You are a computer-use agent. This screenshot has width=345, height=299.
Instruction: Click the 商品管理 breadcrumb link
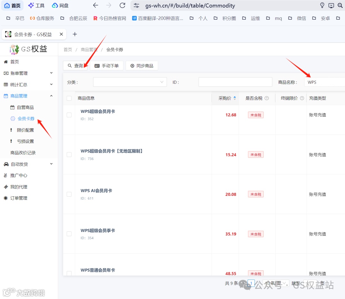(x=89, y=50)
